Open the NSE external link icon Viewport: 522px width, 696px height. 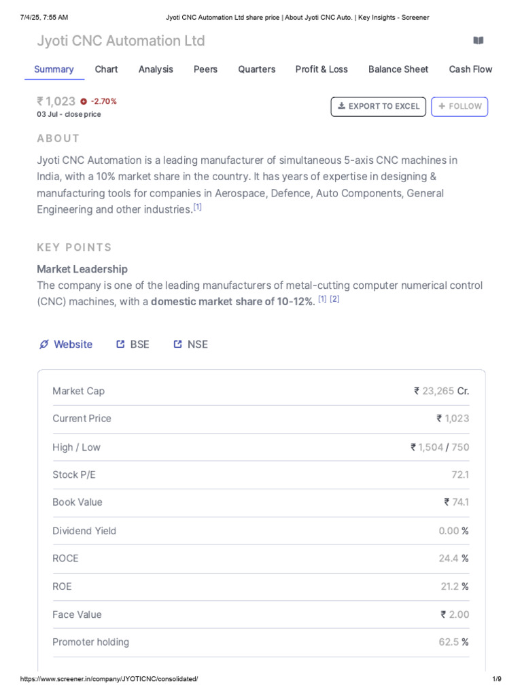coord(178,345)
